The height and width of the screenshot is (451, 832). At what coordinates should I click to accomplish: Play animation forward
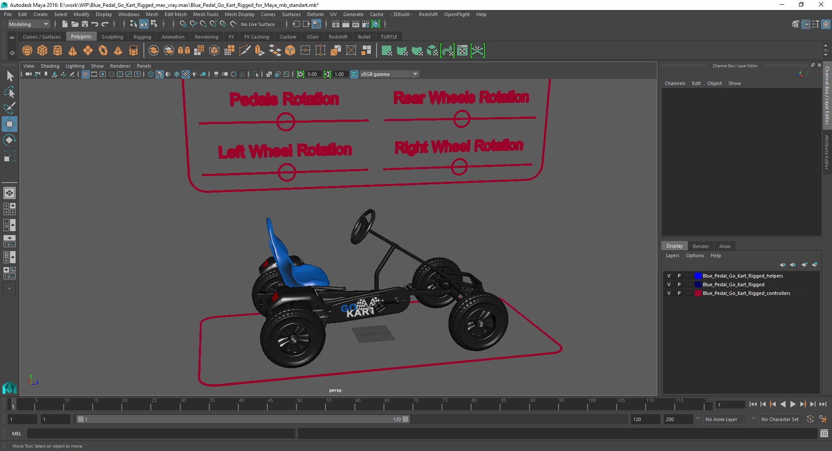tap(793, 404)
